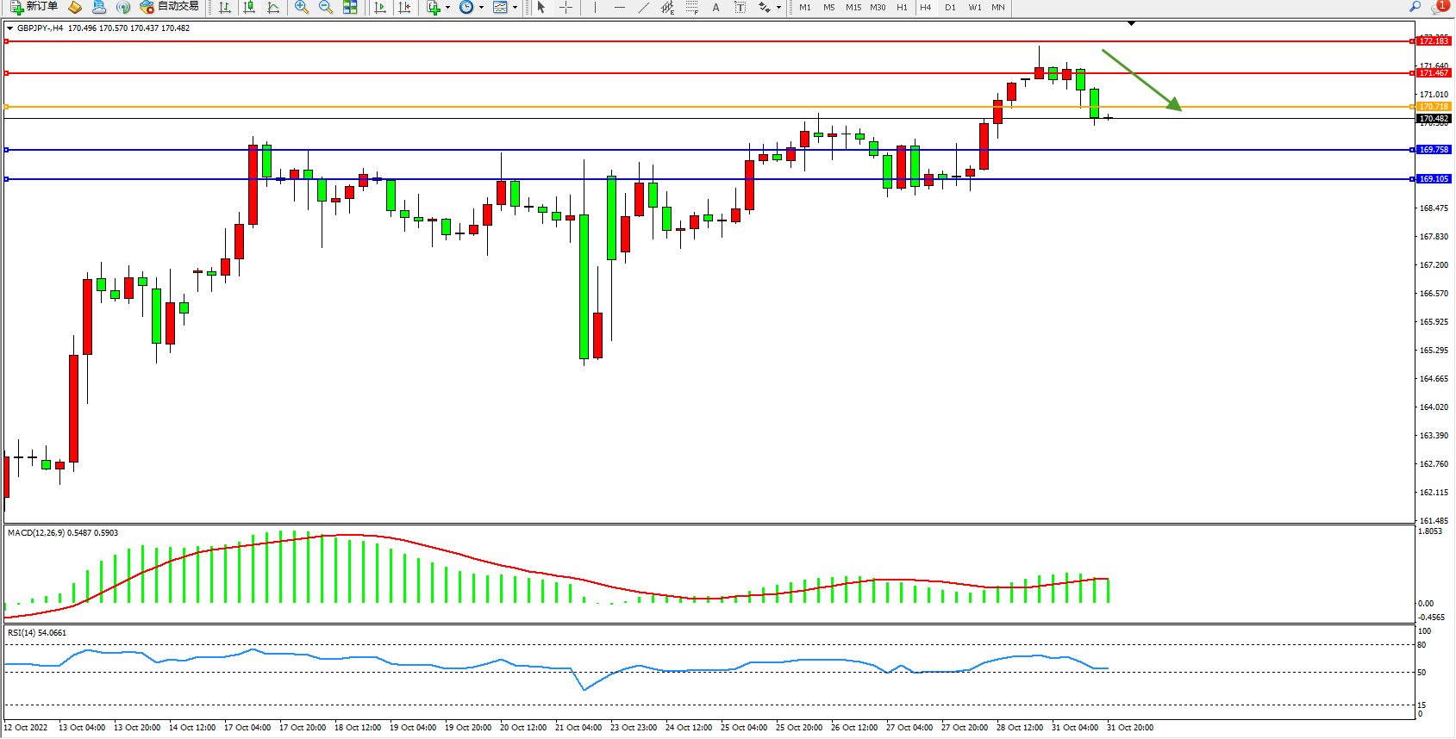This screenshot has width=1456, height=739.
Task: Zoom in on the chart
Action: point(302,7)
